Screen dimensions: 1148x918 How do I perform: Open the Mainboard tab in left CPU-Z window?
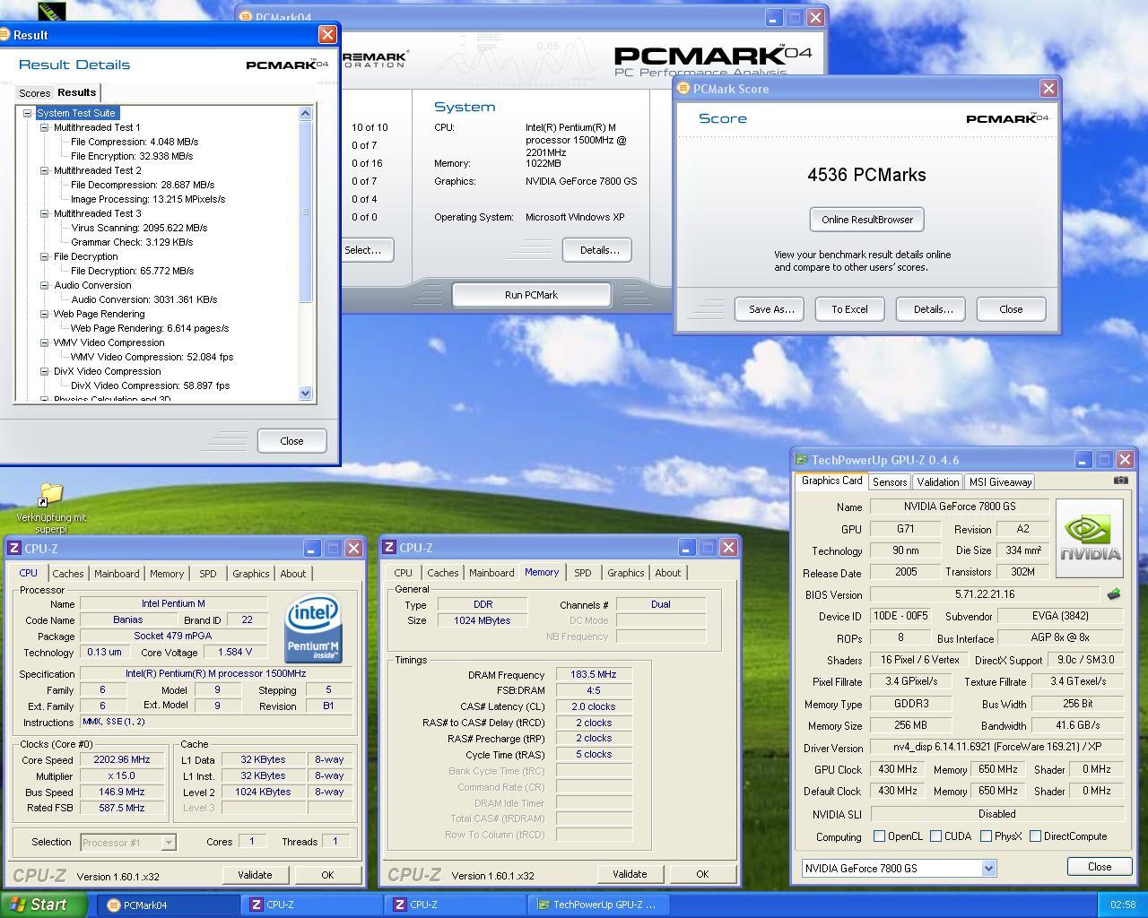117,574
